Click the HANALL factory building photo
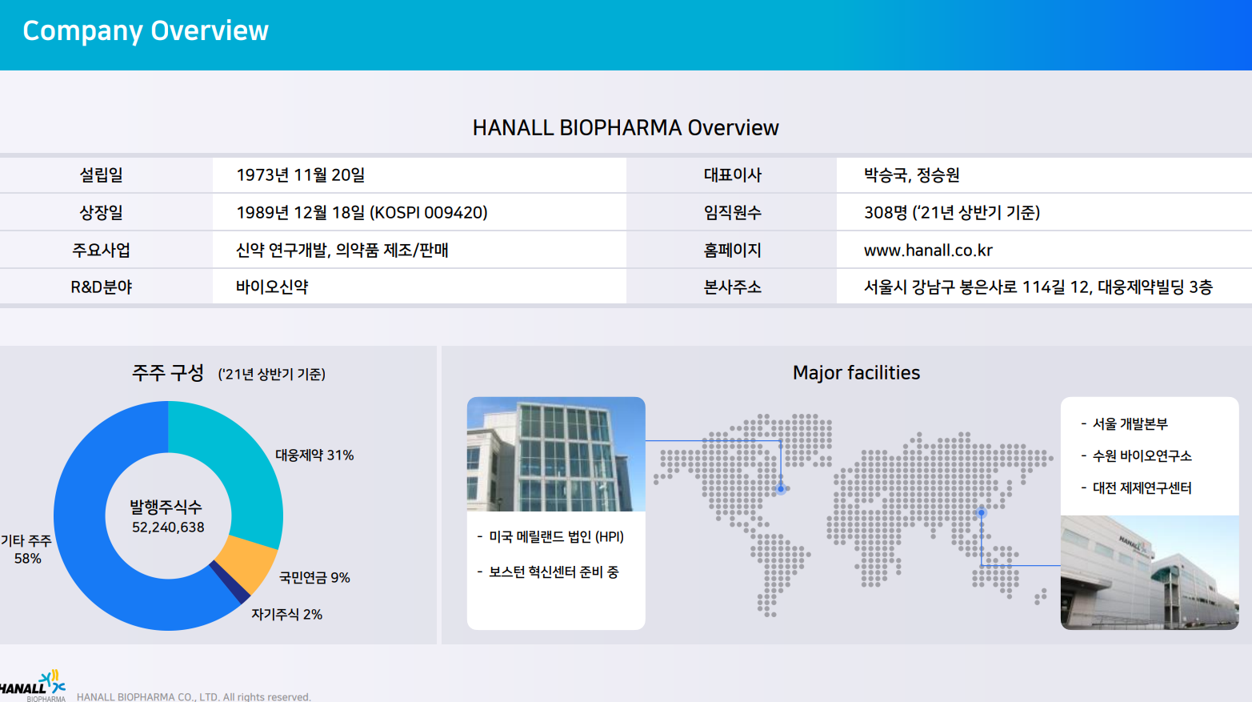The image size is (1252, 702). (x=1150, y=572)
